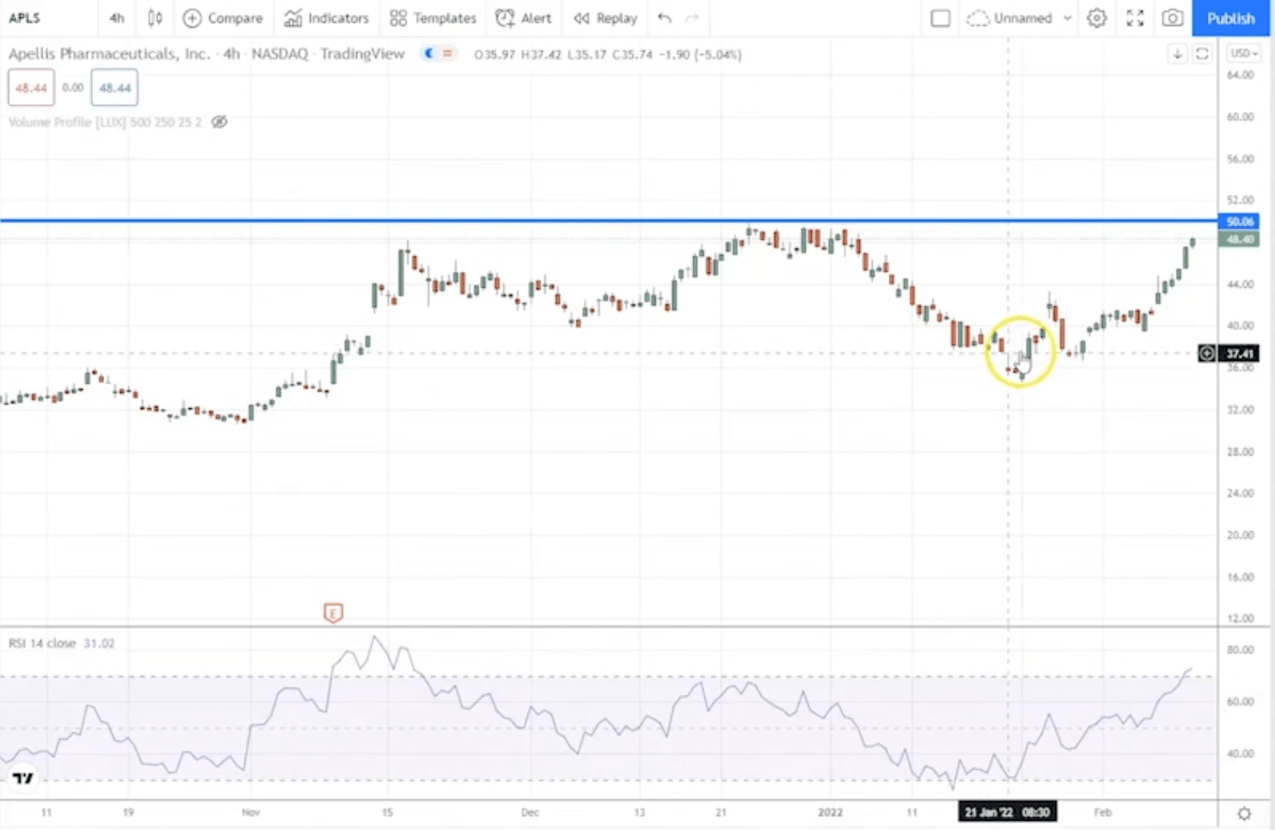Expand the Unnamed layout dropdown

[1067, 18]
